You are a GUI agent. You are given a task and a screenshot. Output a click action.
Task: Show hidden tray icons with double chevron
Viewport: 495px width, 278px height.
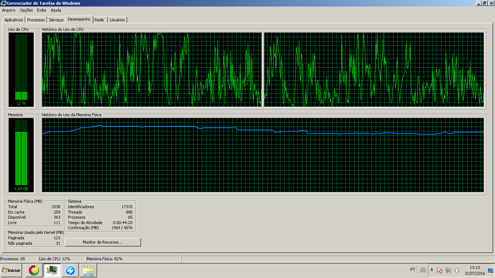pyautogui.click(x=432, y=270)
